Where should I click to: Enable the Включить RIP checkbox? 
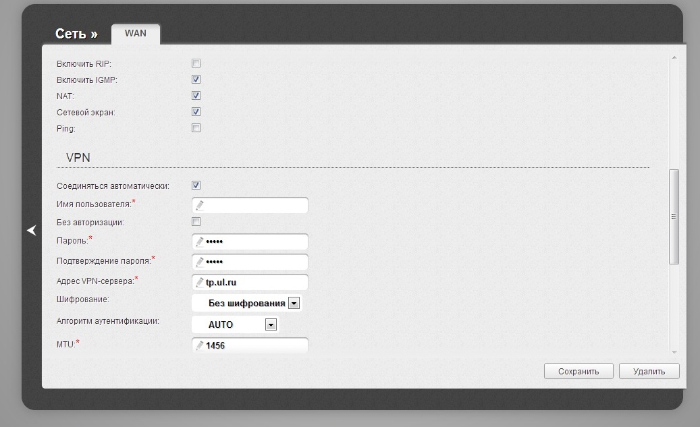[x=196, y=63]
